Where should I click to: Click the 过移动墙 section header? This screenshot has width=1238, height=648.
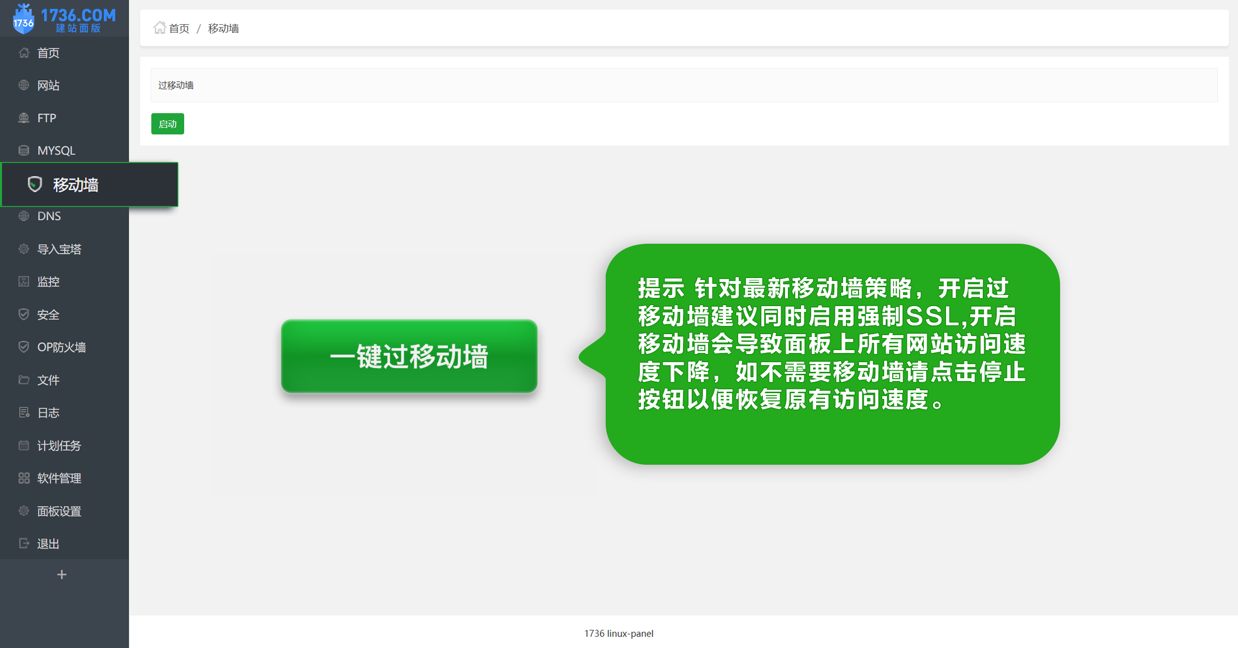(684, 85)
